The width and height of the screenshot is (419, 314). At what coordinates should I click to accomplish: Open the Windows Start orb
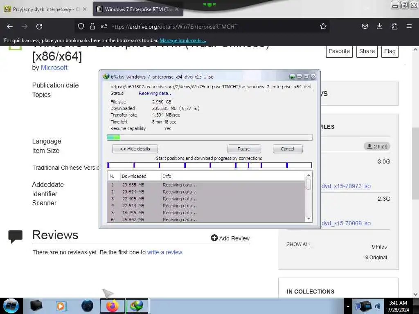click(11, 306)
